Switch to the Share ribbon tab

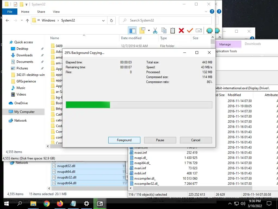pyautogui.click(x=41, y=12)
